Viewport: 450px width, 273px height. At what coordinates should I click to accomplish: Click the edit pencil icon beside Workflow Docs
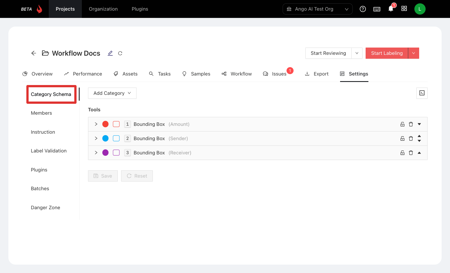(110, 53)
